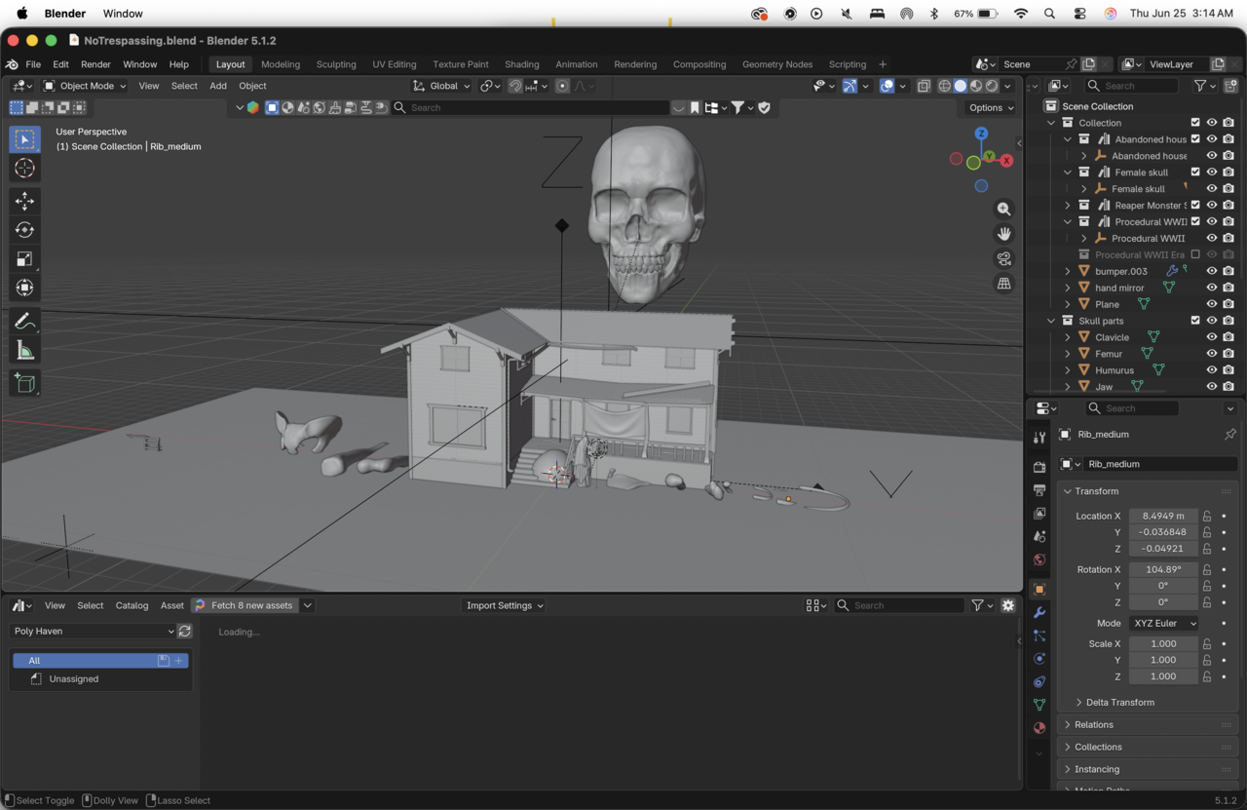Toggle the Location X lock icon
Image resolution: width=1247 pixels, height=810 pixels.
1207,516
